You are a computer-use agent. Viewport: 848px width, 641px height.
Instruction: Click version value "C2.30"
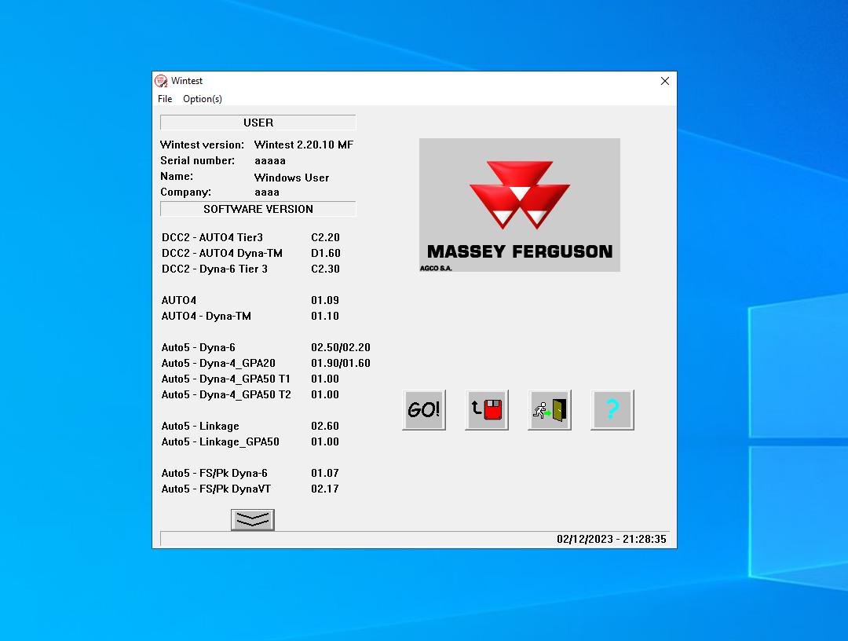(325, 269)
